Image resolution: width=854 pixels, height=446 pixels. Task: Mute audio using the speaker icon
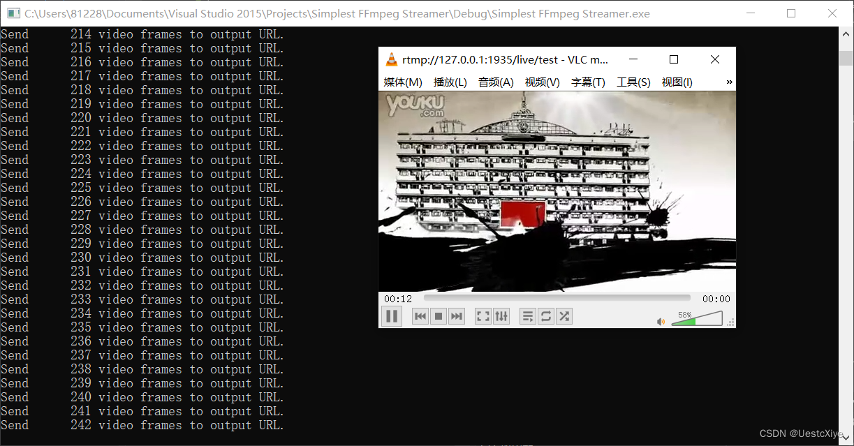[661, 322]
